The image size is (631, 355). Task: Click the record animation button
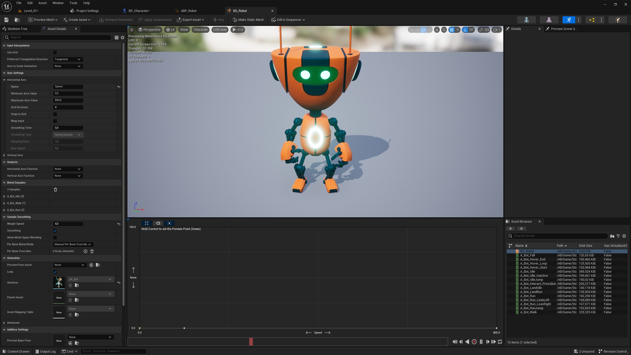[474, 342]
